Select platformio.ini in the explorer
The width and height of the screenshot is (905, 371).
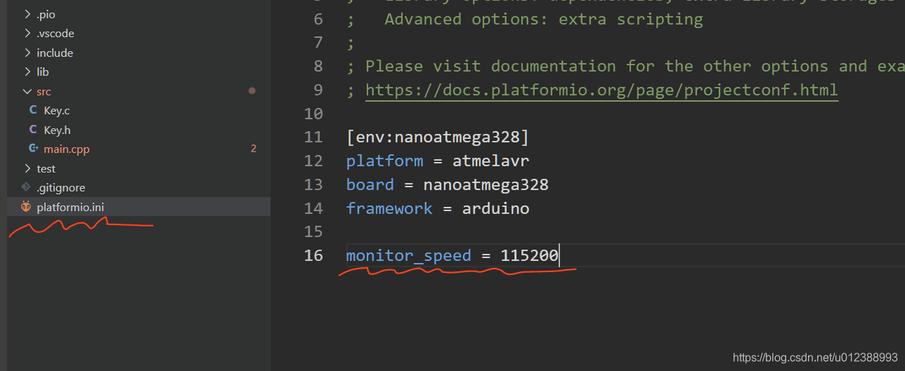point(138,207)
